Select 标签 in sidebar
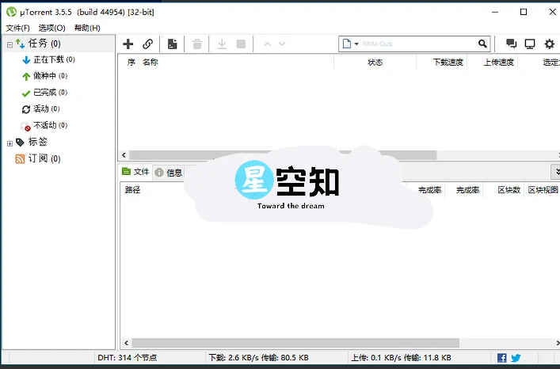 pos(37,142)
